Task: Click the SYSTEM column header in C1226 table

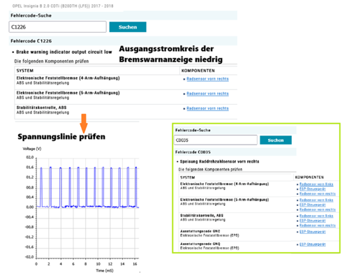Action: pyautogui.click(x=25, y=71)
